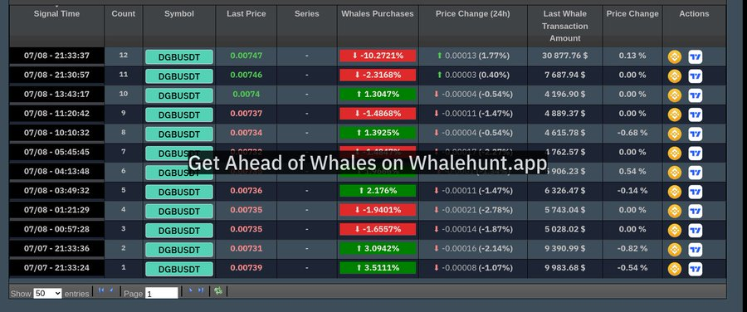This screenshot has height=312, width=747.
Task: Go to the first page of entries
Action: 101,290
